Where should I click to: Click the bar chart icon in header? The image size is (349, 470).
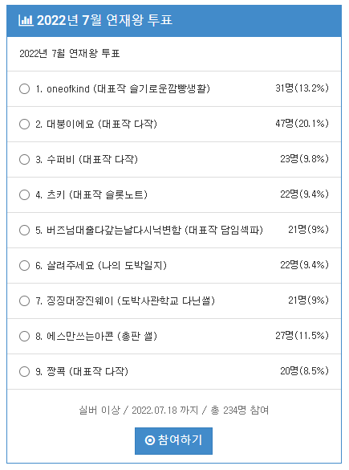[26, 20]
